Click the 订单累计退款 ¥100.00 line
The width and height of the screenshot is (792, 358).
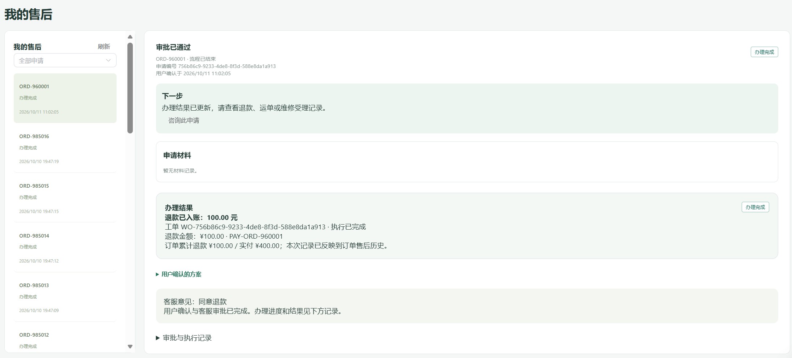click(x=277, y=246)
